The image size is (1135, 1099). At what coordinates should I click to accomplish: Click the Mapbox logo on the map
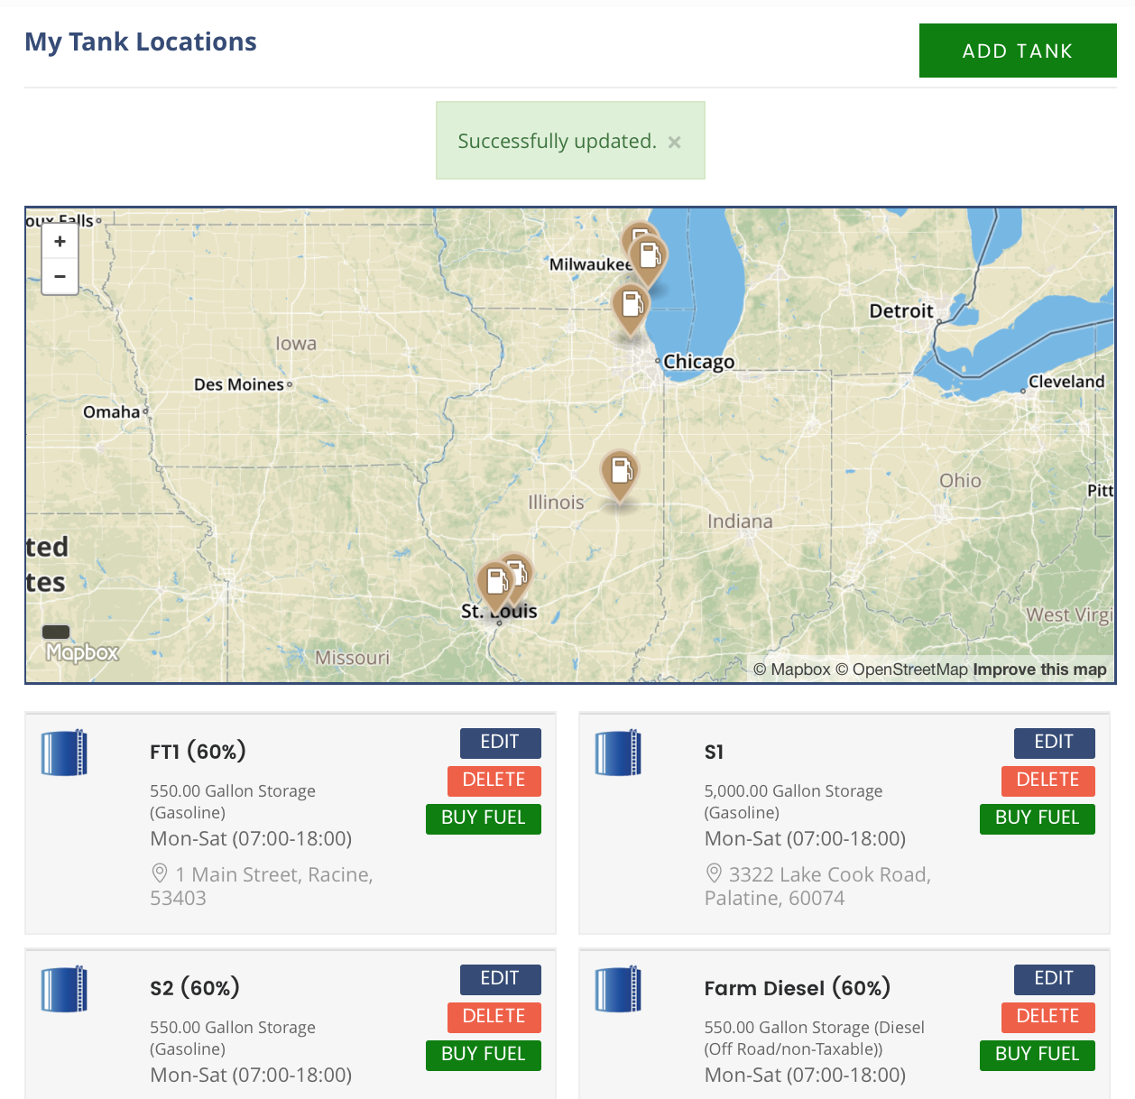click(82, 652)
